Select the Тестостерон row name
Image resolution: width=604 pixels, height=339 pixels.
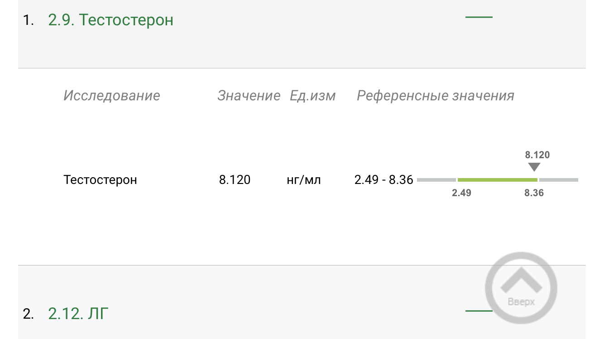click(x=100, y=180)
